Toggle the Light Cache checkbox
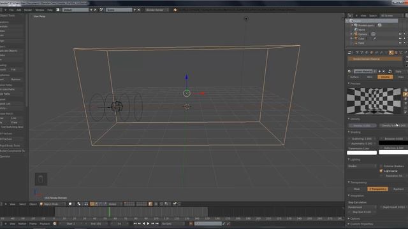This screenshot has width=408, height=229. pyautogui.click(x=381, y=171)
